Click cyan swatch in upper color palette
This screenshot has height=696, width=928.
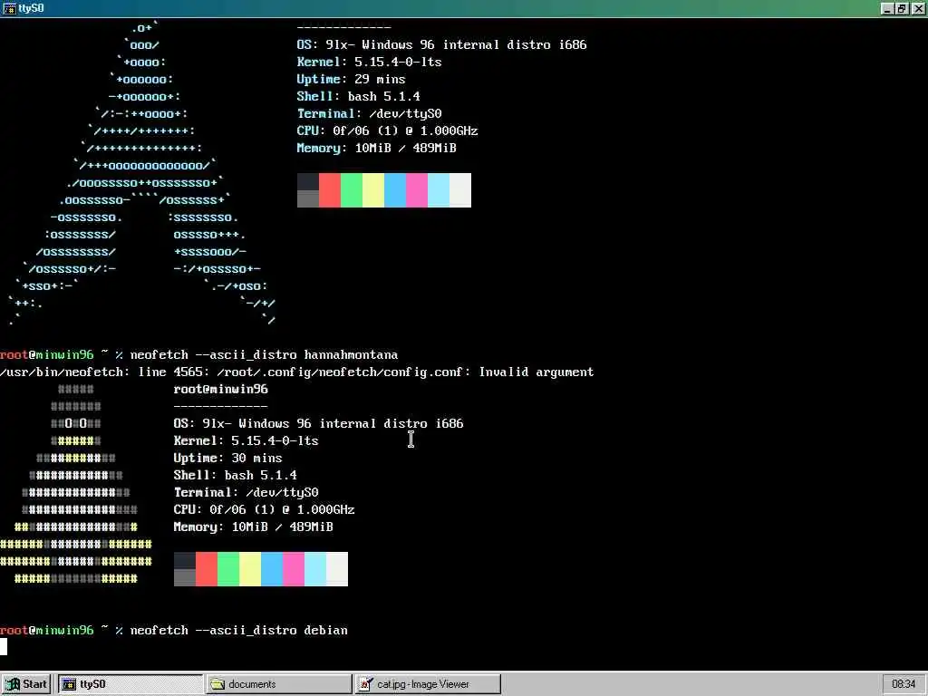(439, 190)
